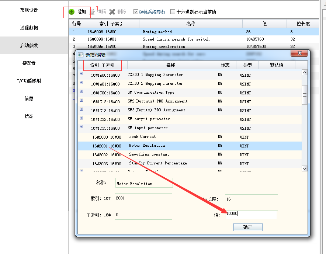Open the 状态 tab

pyautogui.click(x=29, y=116)
